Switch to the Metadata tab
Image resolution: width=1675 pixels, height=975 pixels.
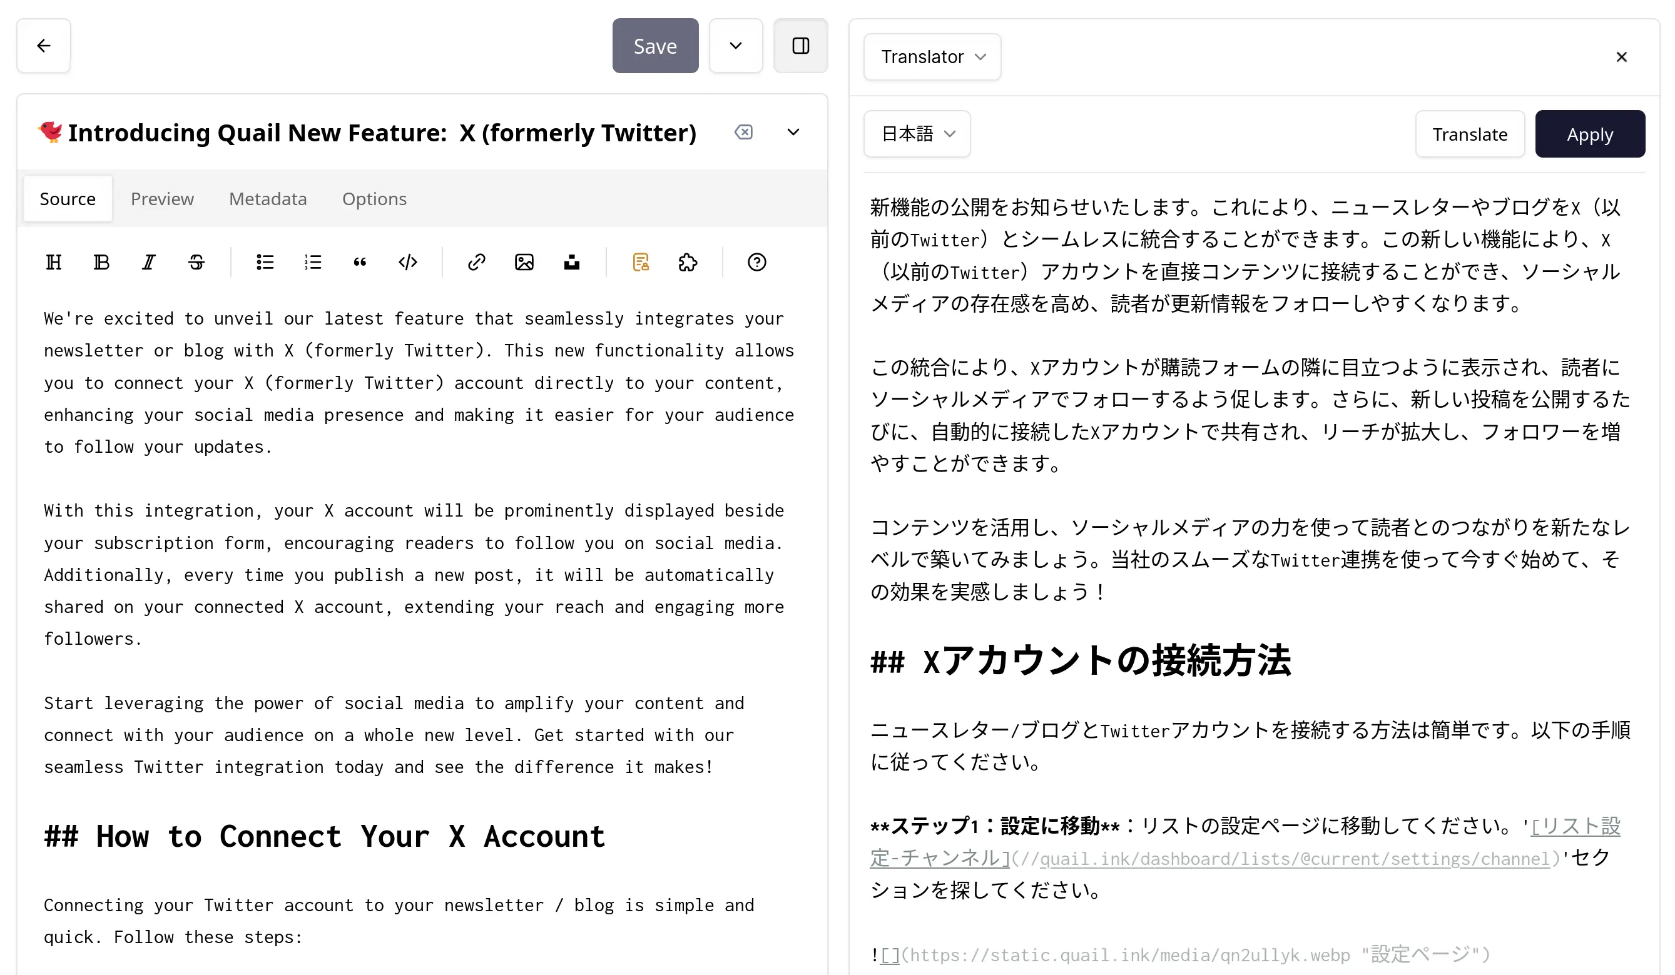click(x=268, y=198)
